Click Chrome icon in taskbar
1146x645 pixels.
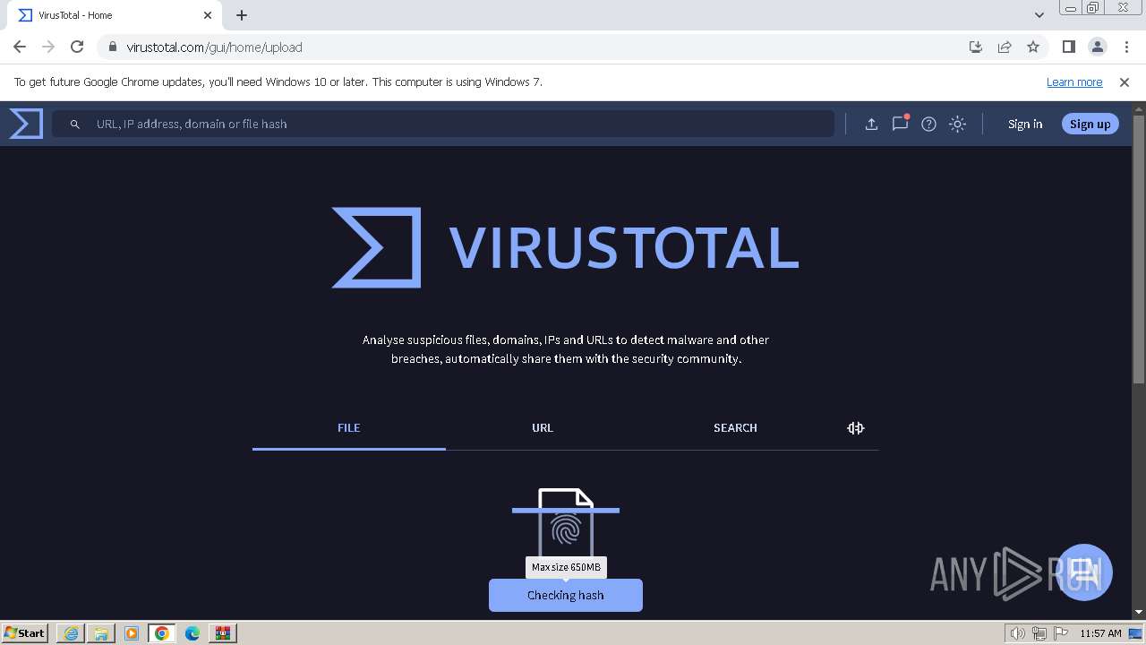coord(162,633)
